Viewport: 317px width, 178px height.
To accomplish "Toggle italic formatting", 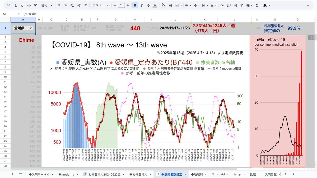I will 142,5.
